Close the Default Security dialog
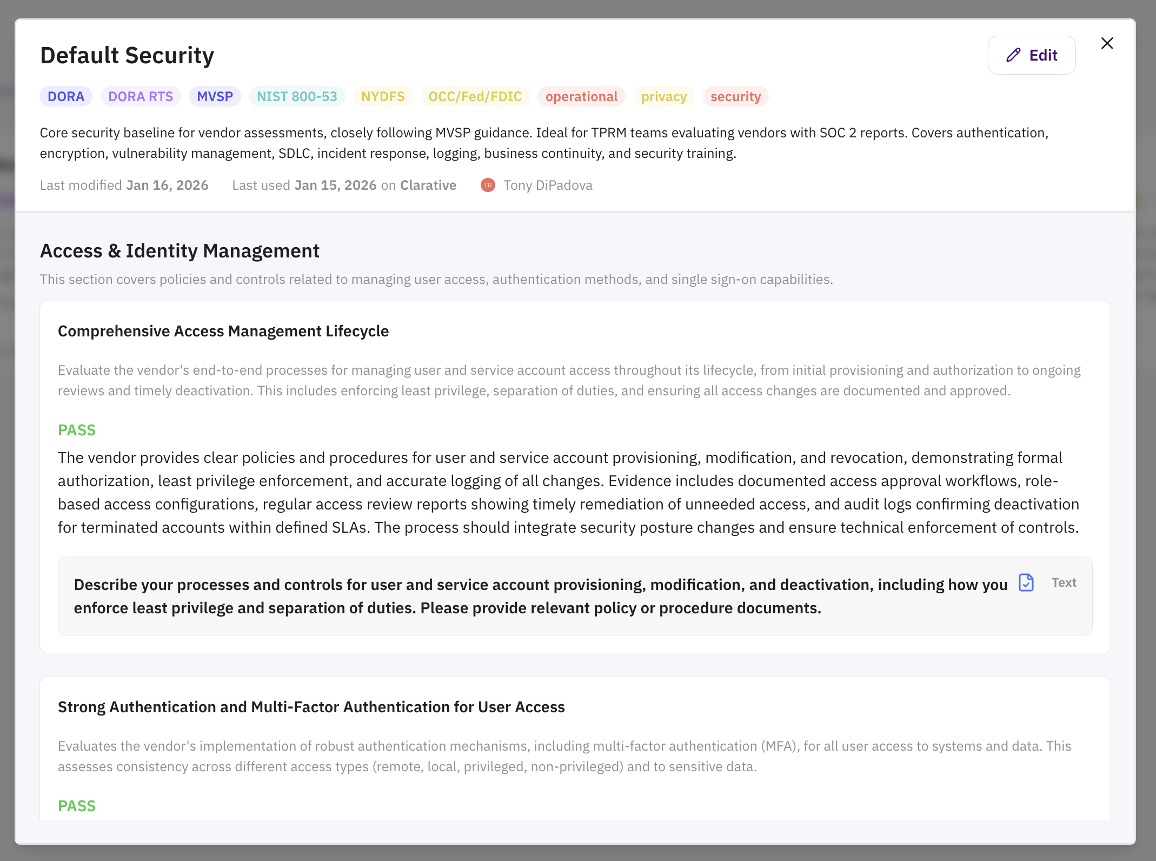Viewport: 1156px width, 861px height. pos(1107,43)
